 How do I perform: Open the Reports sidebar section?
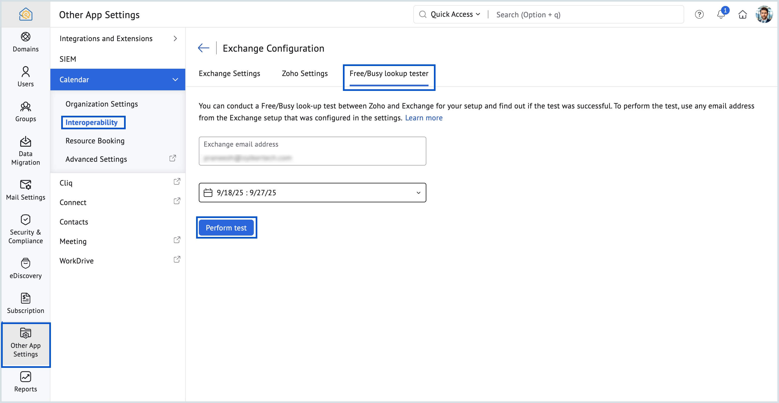click(25, 382)
